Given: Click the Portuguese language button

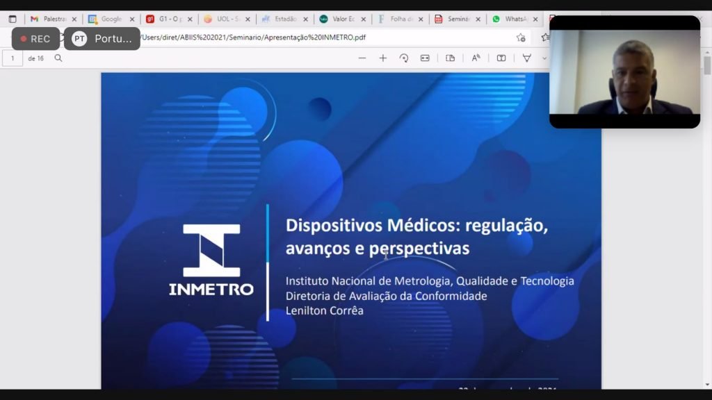Looking at the screenshot, I should (102, 39).
